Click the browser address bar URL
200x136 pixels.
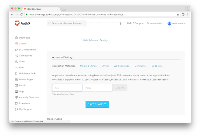[76, 14]
